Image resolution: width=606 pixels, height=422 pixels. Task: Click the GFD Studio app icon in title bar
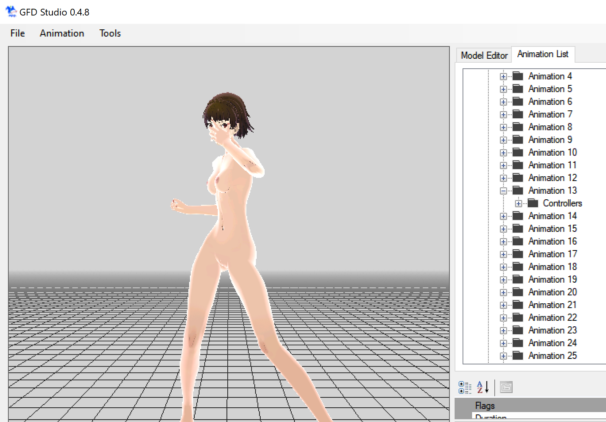11,12
